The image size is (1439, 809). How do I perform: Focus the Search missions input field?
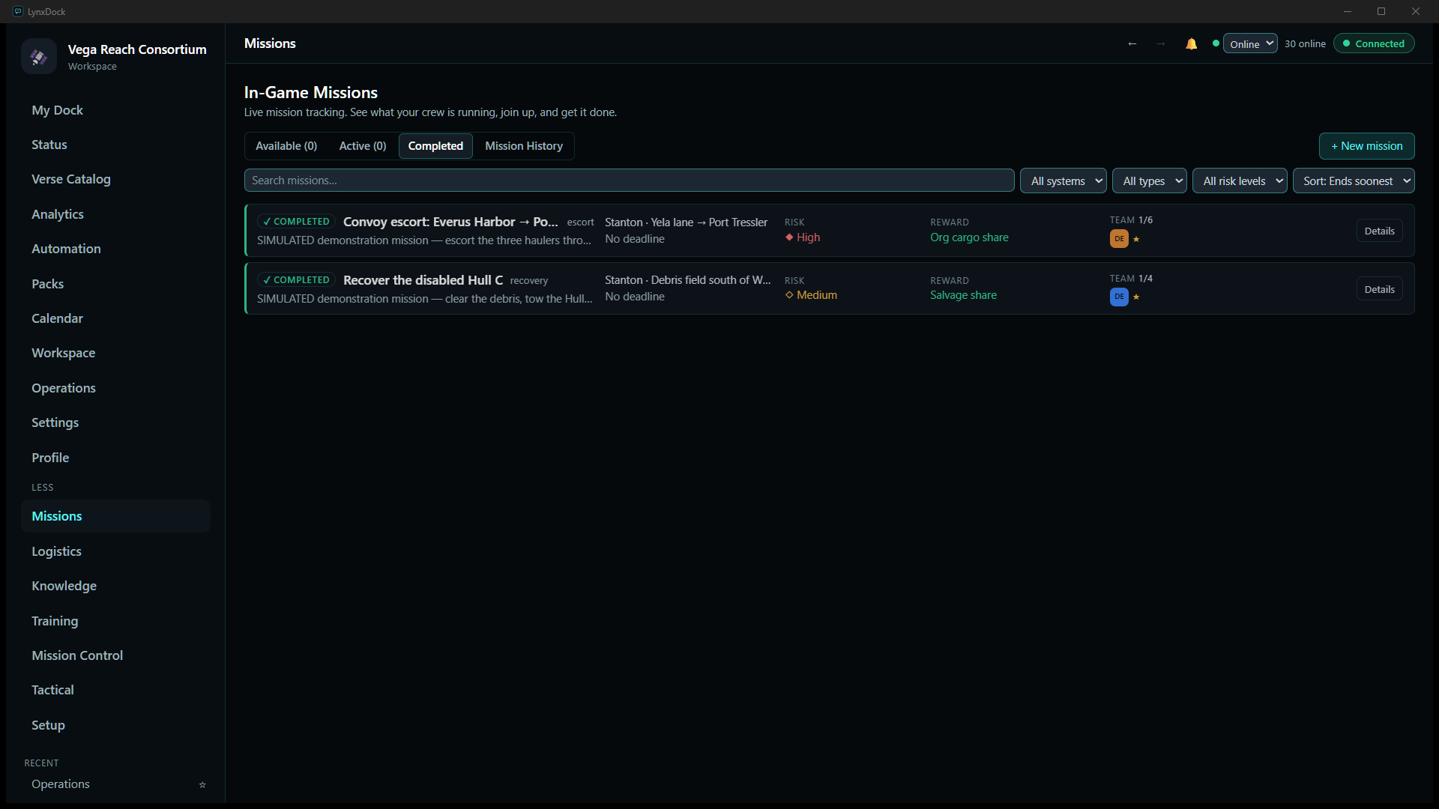click(x=629, y=181)
